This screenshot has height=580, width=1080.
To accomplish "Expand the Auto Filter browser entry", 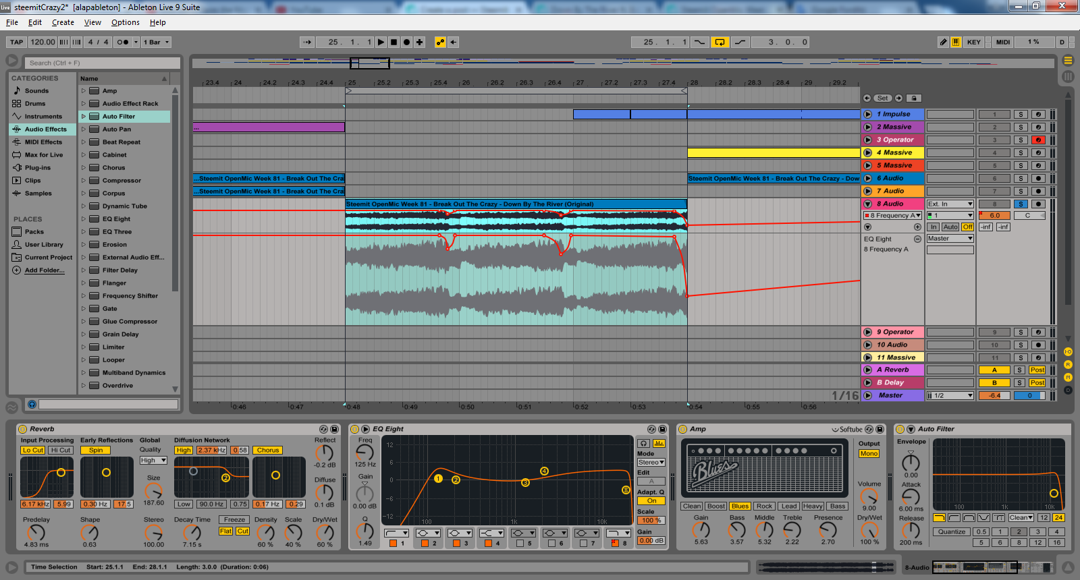I will pos(84,116).
